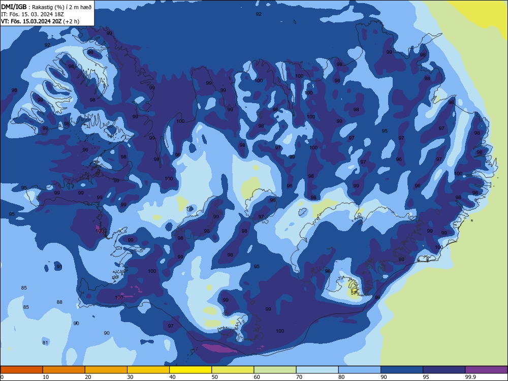Select the 'IT: Fös. 15. 03. 2024 18Z' line
This screenshot has width=508, height=381.
[33, 14]
